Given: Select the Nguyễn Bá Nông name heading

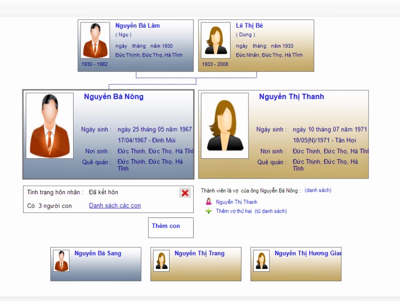Looking at the screenshot, I should point(114,96).
